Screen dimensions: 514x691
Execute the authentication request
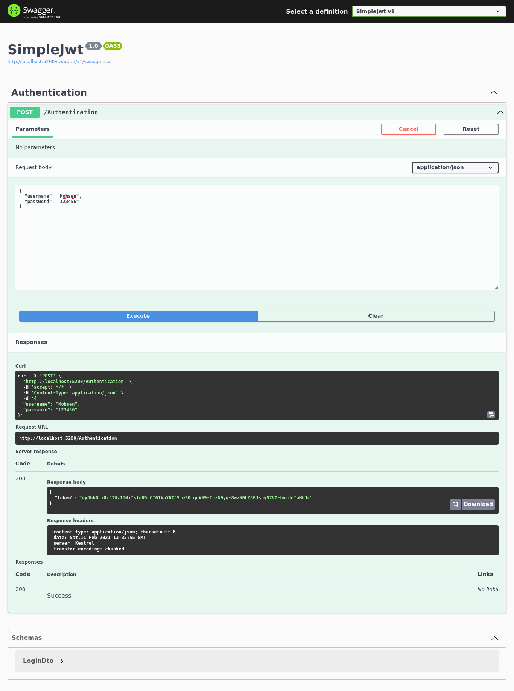click(138, 316)
